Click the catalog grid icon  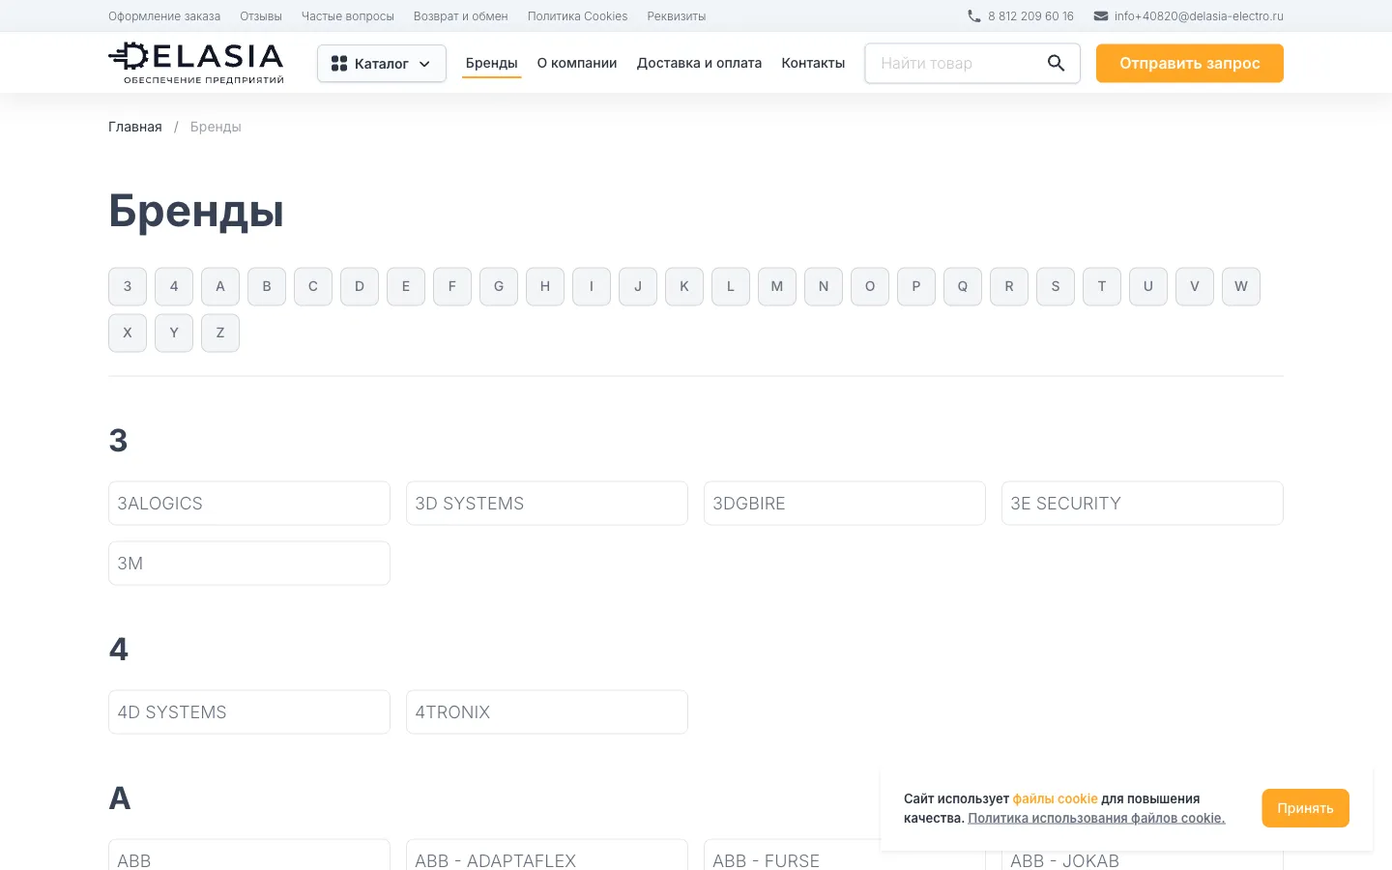tap(339, 64)
